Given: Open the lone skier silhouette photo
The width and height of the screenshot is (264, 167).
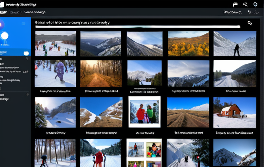Looking at the screenshot, I should [x=235, y=43].
